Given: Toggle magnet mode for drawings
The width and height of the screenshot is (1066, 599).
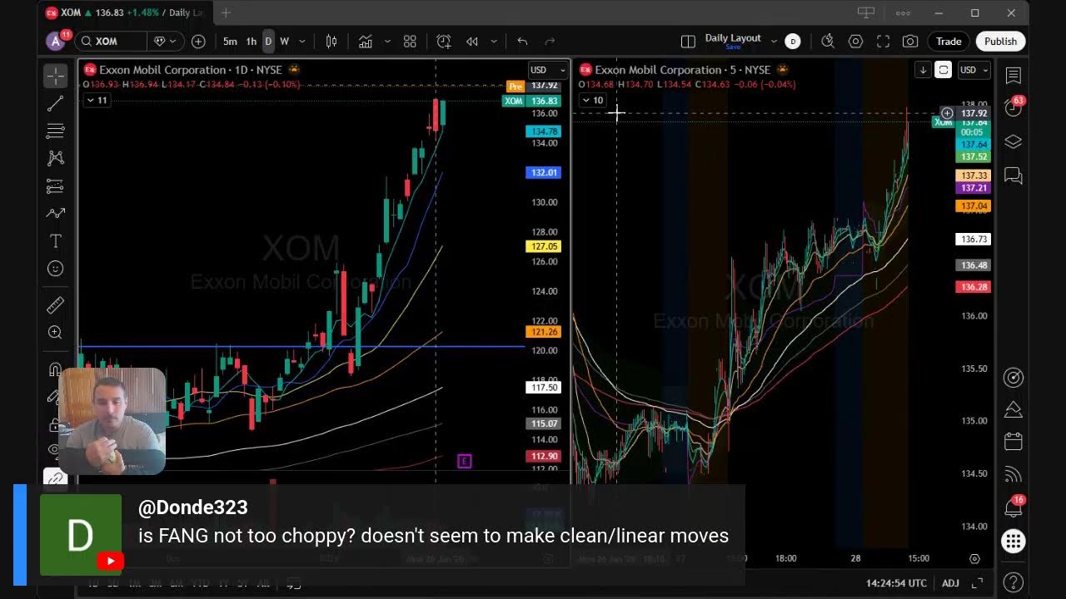Looking at the screenshot, I should [x=55, y=369].
